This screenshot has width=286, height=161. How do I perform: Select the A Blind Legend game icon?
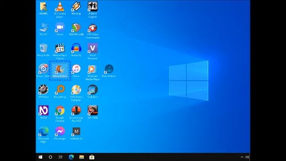[x=93, y=7]
